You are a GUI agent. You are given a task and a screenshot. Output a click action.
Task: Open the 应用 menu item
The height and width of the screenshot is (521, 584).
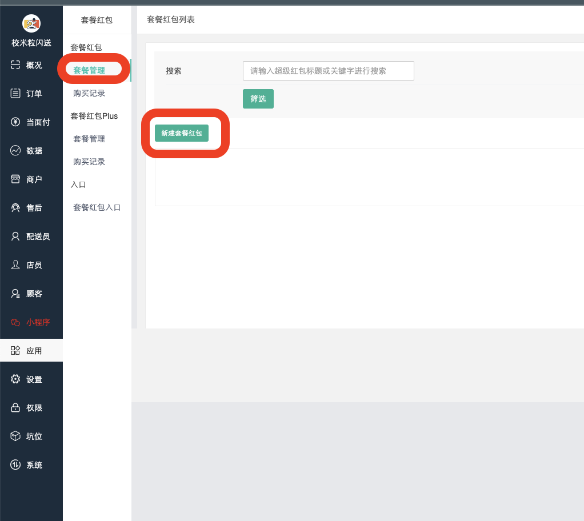(31, 350)
